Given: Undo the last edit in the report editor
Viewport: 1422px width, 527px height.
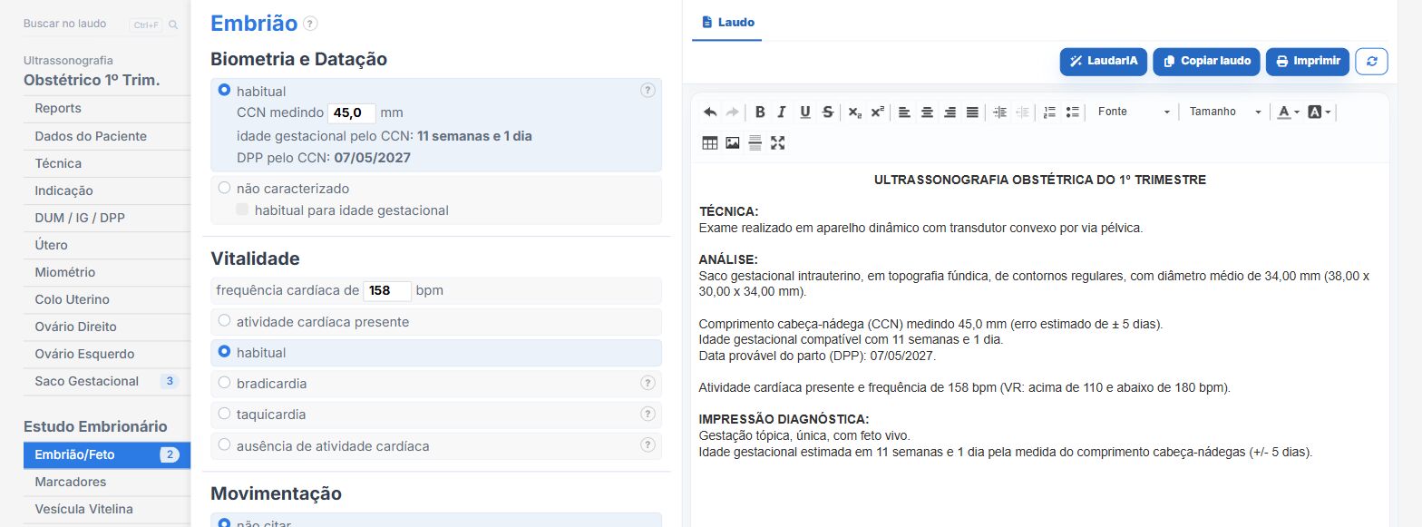Looking at the screenshot, I should pos(710,112).
